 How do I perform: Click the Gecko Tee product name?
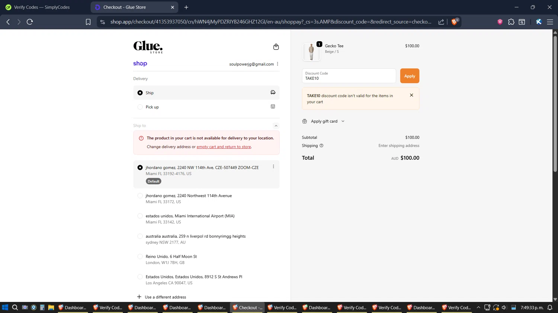334,46
